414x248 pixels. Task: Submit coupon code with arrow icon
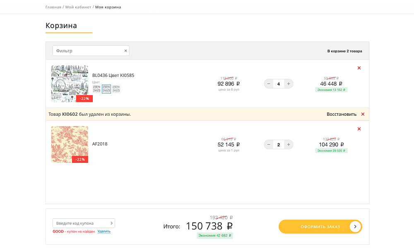pyautogui.click(x=111, y=223)
